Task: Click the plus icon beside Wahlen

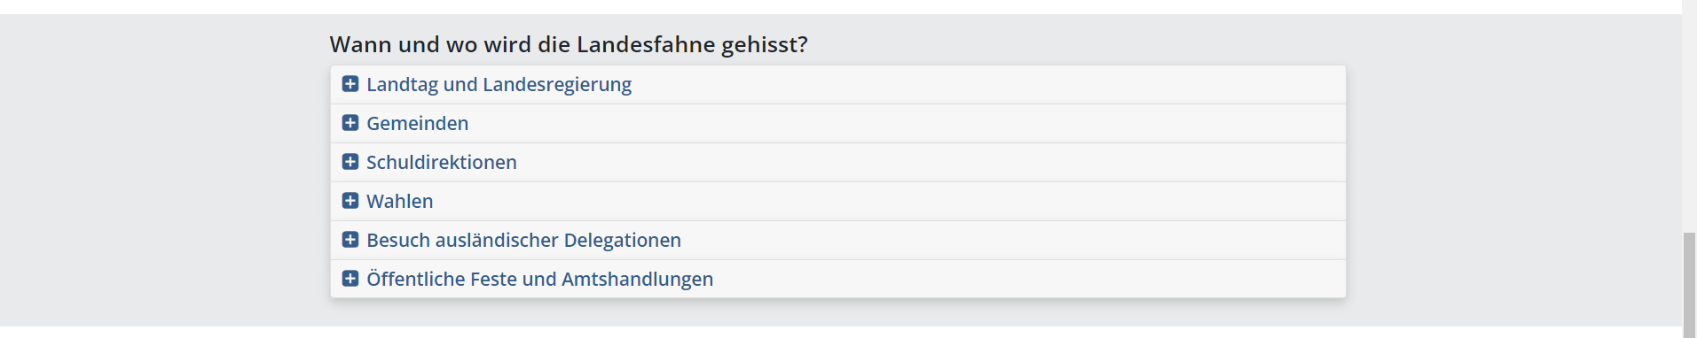Action: [x=350, y=201]
